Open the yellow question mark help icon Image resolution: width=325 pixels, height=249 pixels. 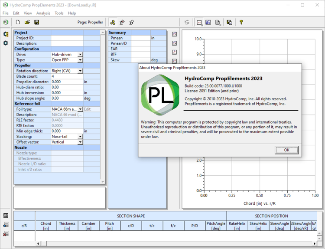coord(241,22)
